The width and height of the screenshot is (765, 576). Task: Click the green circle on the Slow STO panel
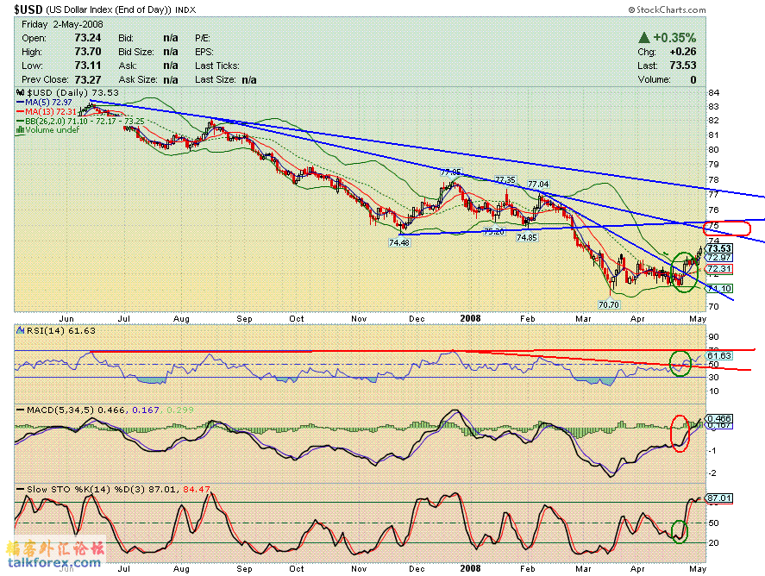(x=680, y=530)
